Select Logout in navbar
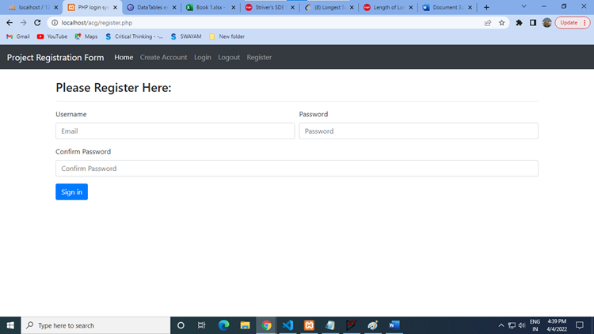Screen dimensions: 594x334 coord(229,57)
